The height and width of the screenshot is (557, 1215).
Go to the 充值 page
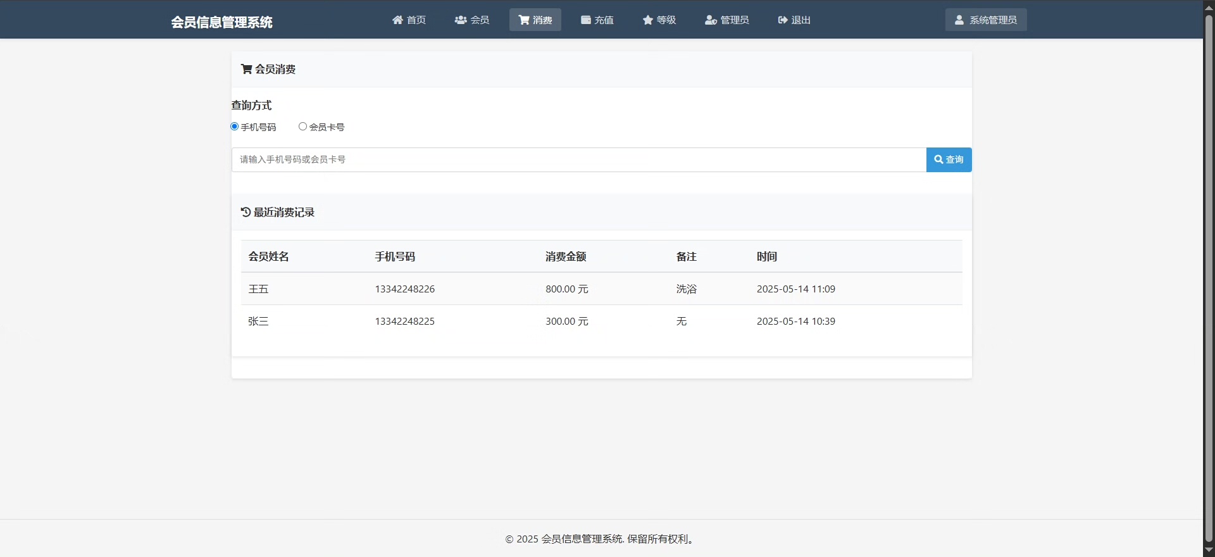[597, 20]
